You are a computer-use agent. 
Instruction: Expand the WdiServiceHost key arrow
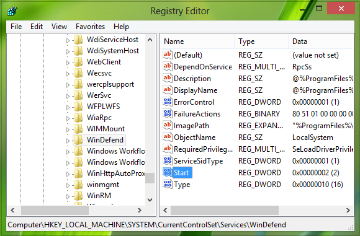[x=68, y=40]
